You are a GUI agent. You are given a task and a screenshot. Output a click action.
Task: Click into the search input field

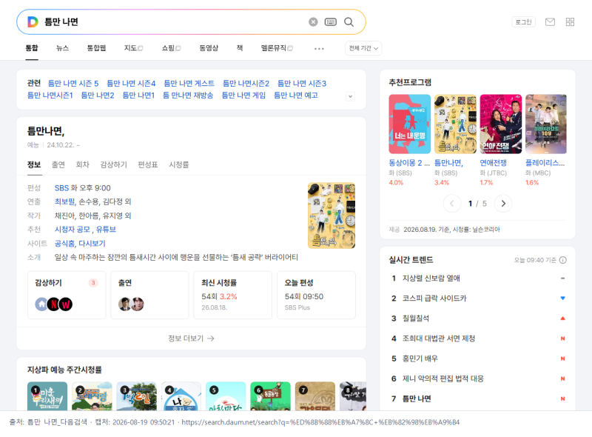coord(174,22)
